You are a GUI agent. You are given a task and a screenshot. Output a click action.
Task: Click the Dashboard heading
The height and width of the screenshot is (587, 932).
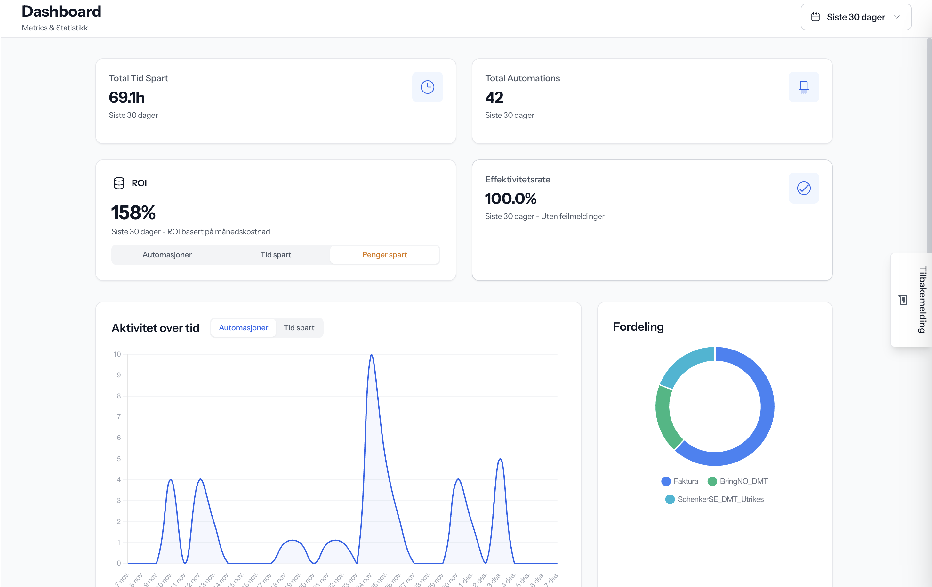coord(61,12)
